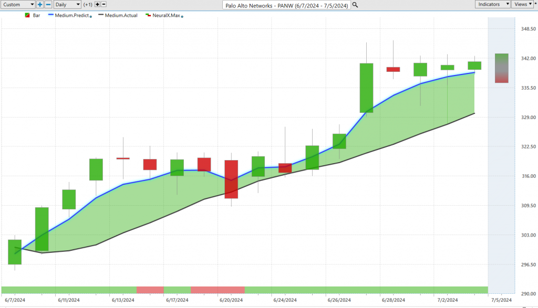Click the 316.00 price axis label

tap(529, 176)
